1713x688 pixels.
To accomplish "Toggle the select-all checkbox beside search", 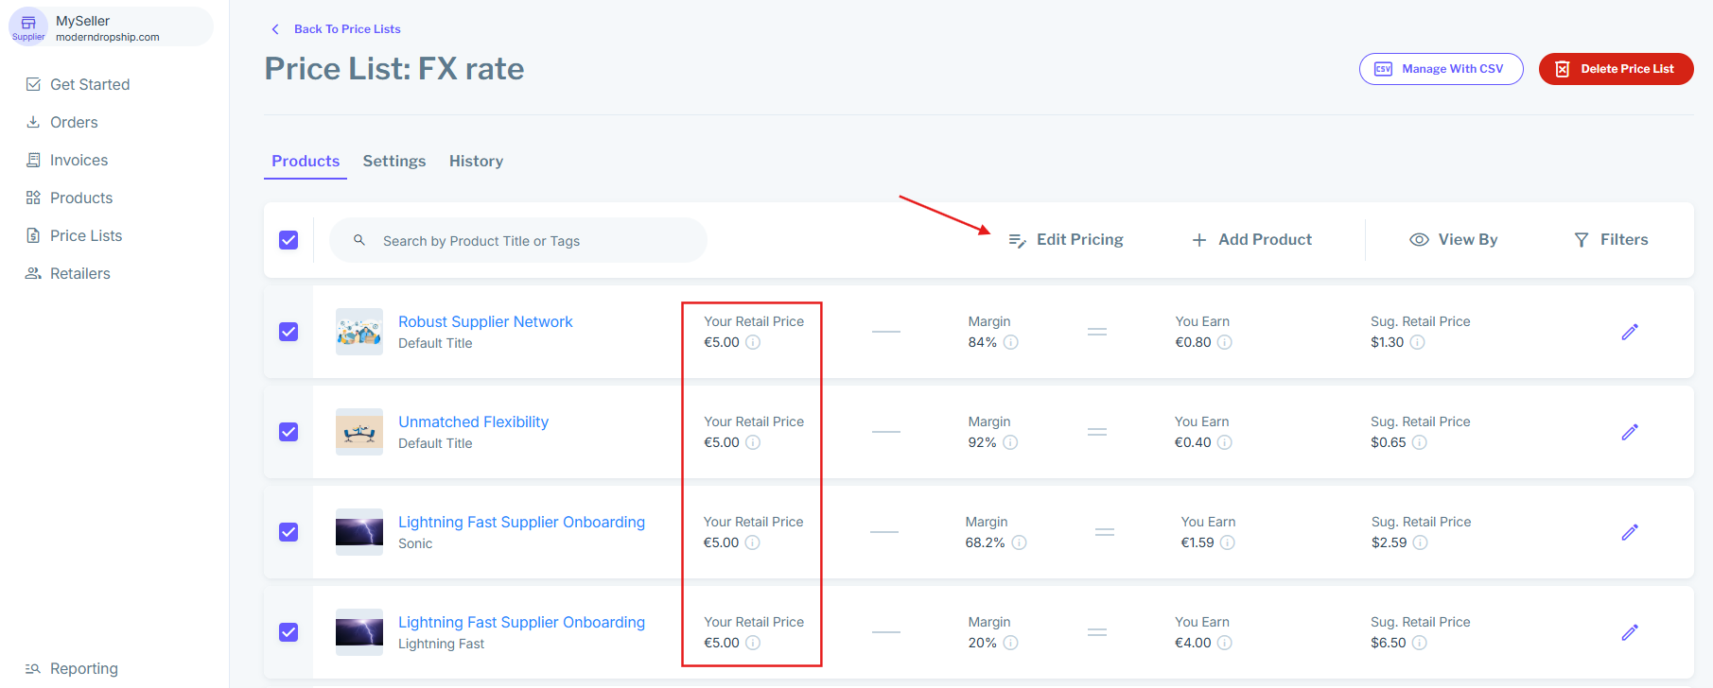I will click(x=288, y=240).
